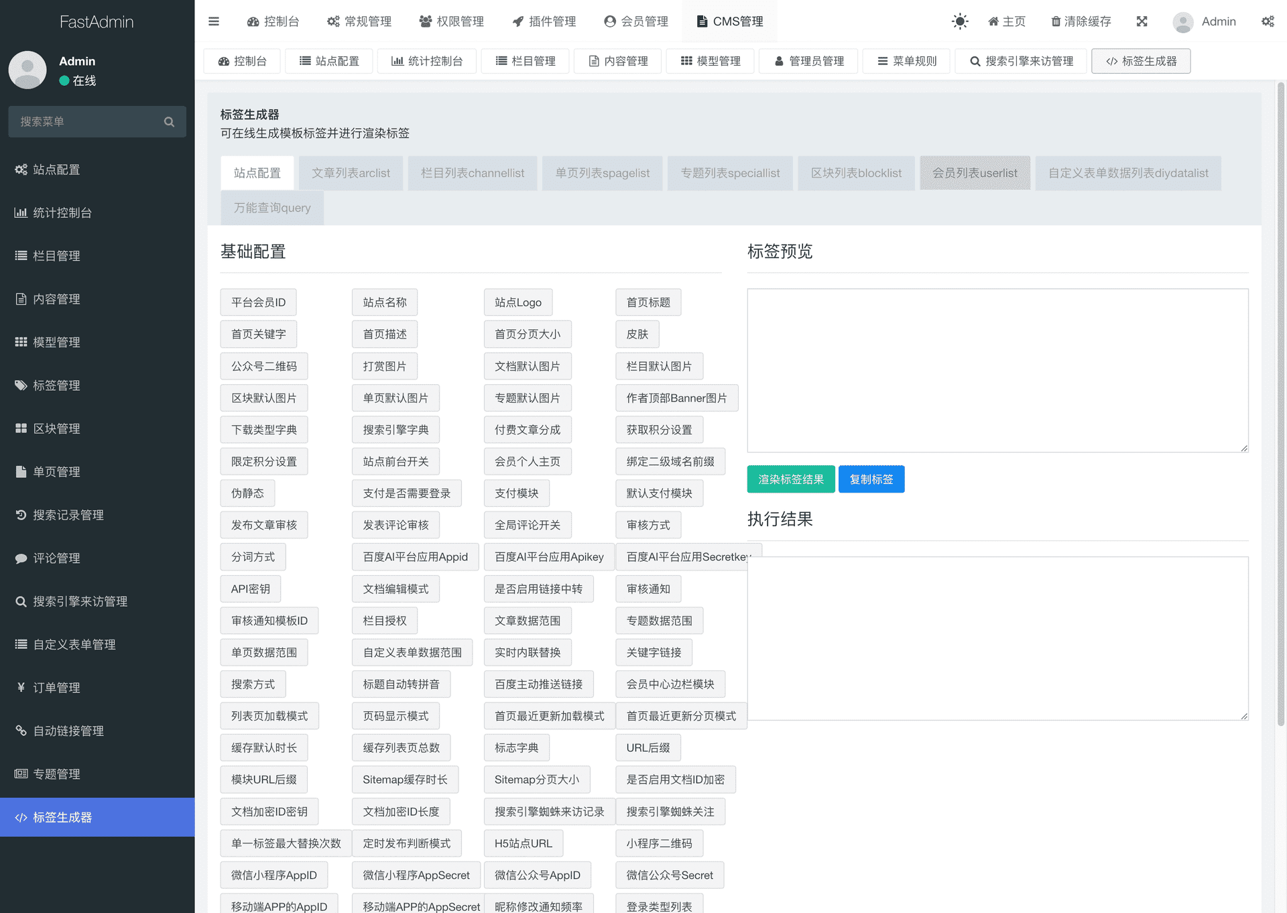
Task: Click into the 标签预览 textarea
Action: [997, 370]
